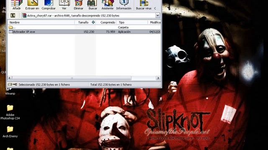Click the key icon in status bar

15,84
